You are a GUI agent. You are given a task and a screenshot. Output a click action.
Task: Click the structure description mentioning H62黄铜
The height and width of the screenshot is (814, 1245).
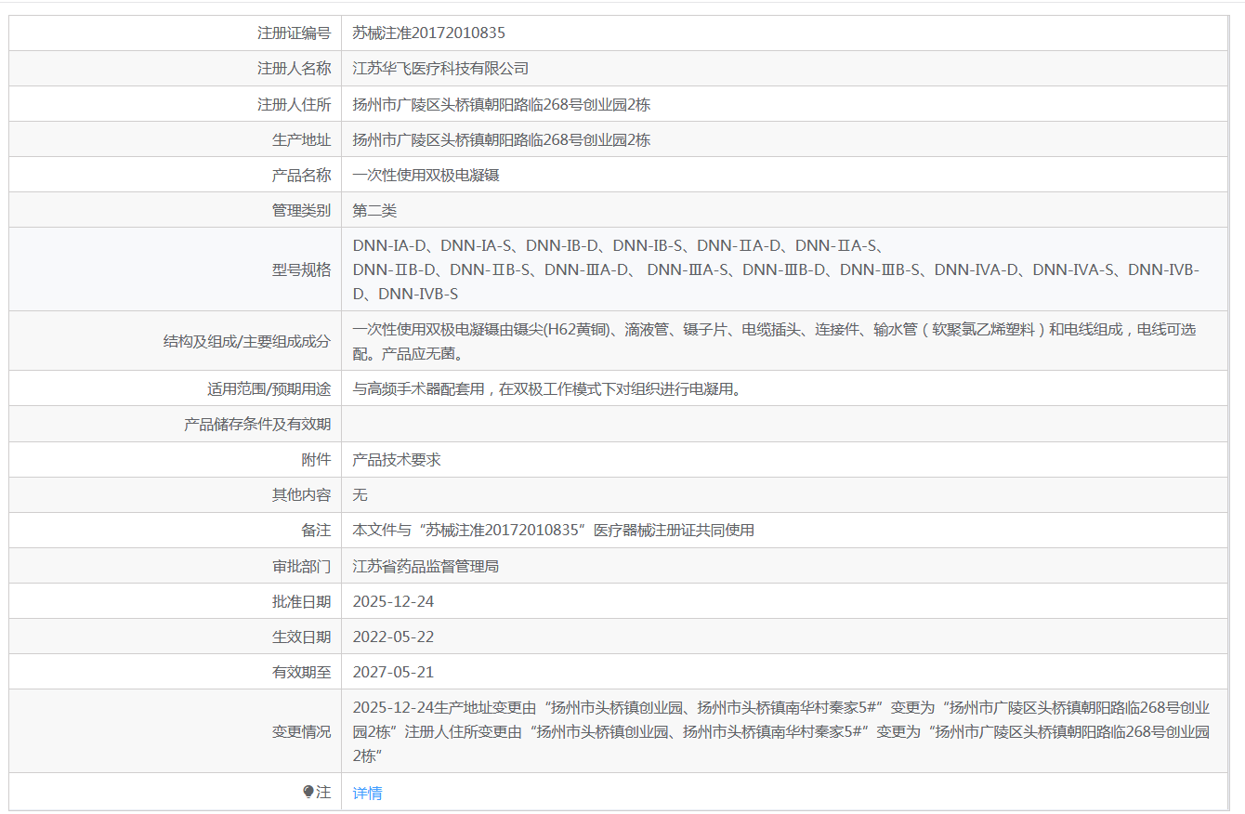click(774, 341)
